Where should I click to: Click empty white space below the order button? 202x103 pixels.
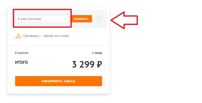[59, 90]
